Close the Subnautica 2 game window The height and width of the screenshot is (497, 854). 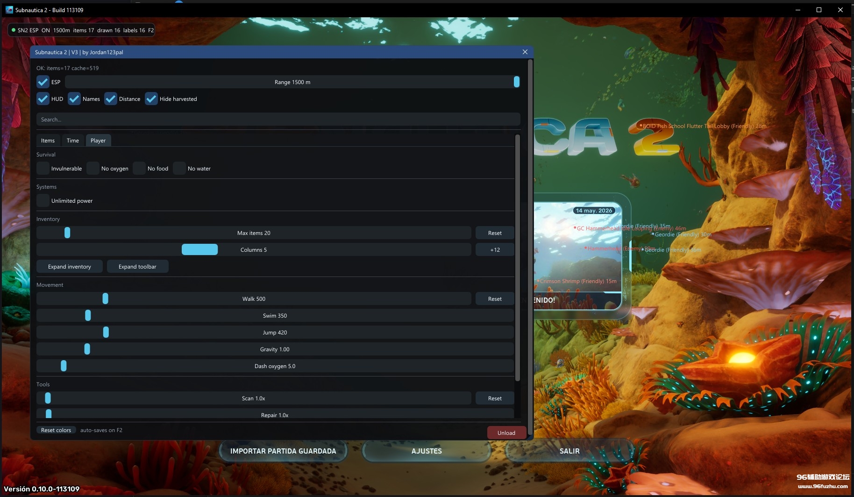pyautogui.click(x=840, y=10)
